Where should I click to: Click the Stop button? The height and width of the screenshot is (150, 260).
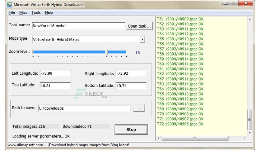131,130
